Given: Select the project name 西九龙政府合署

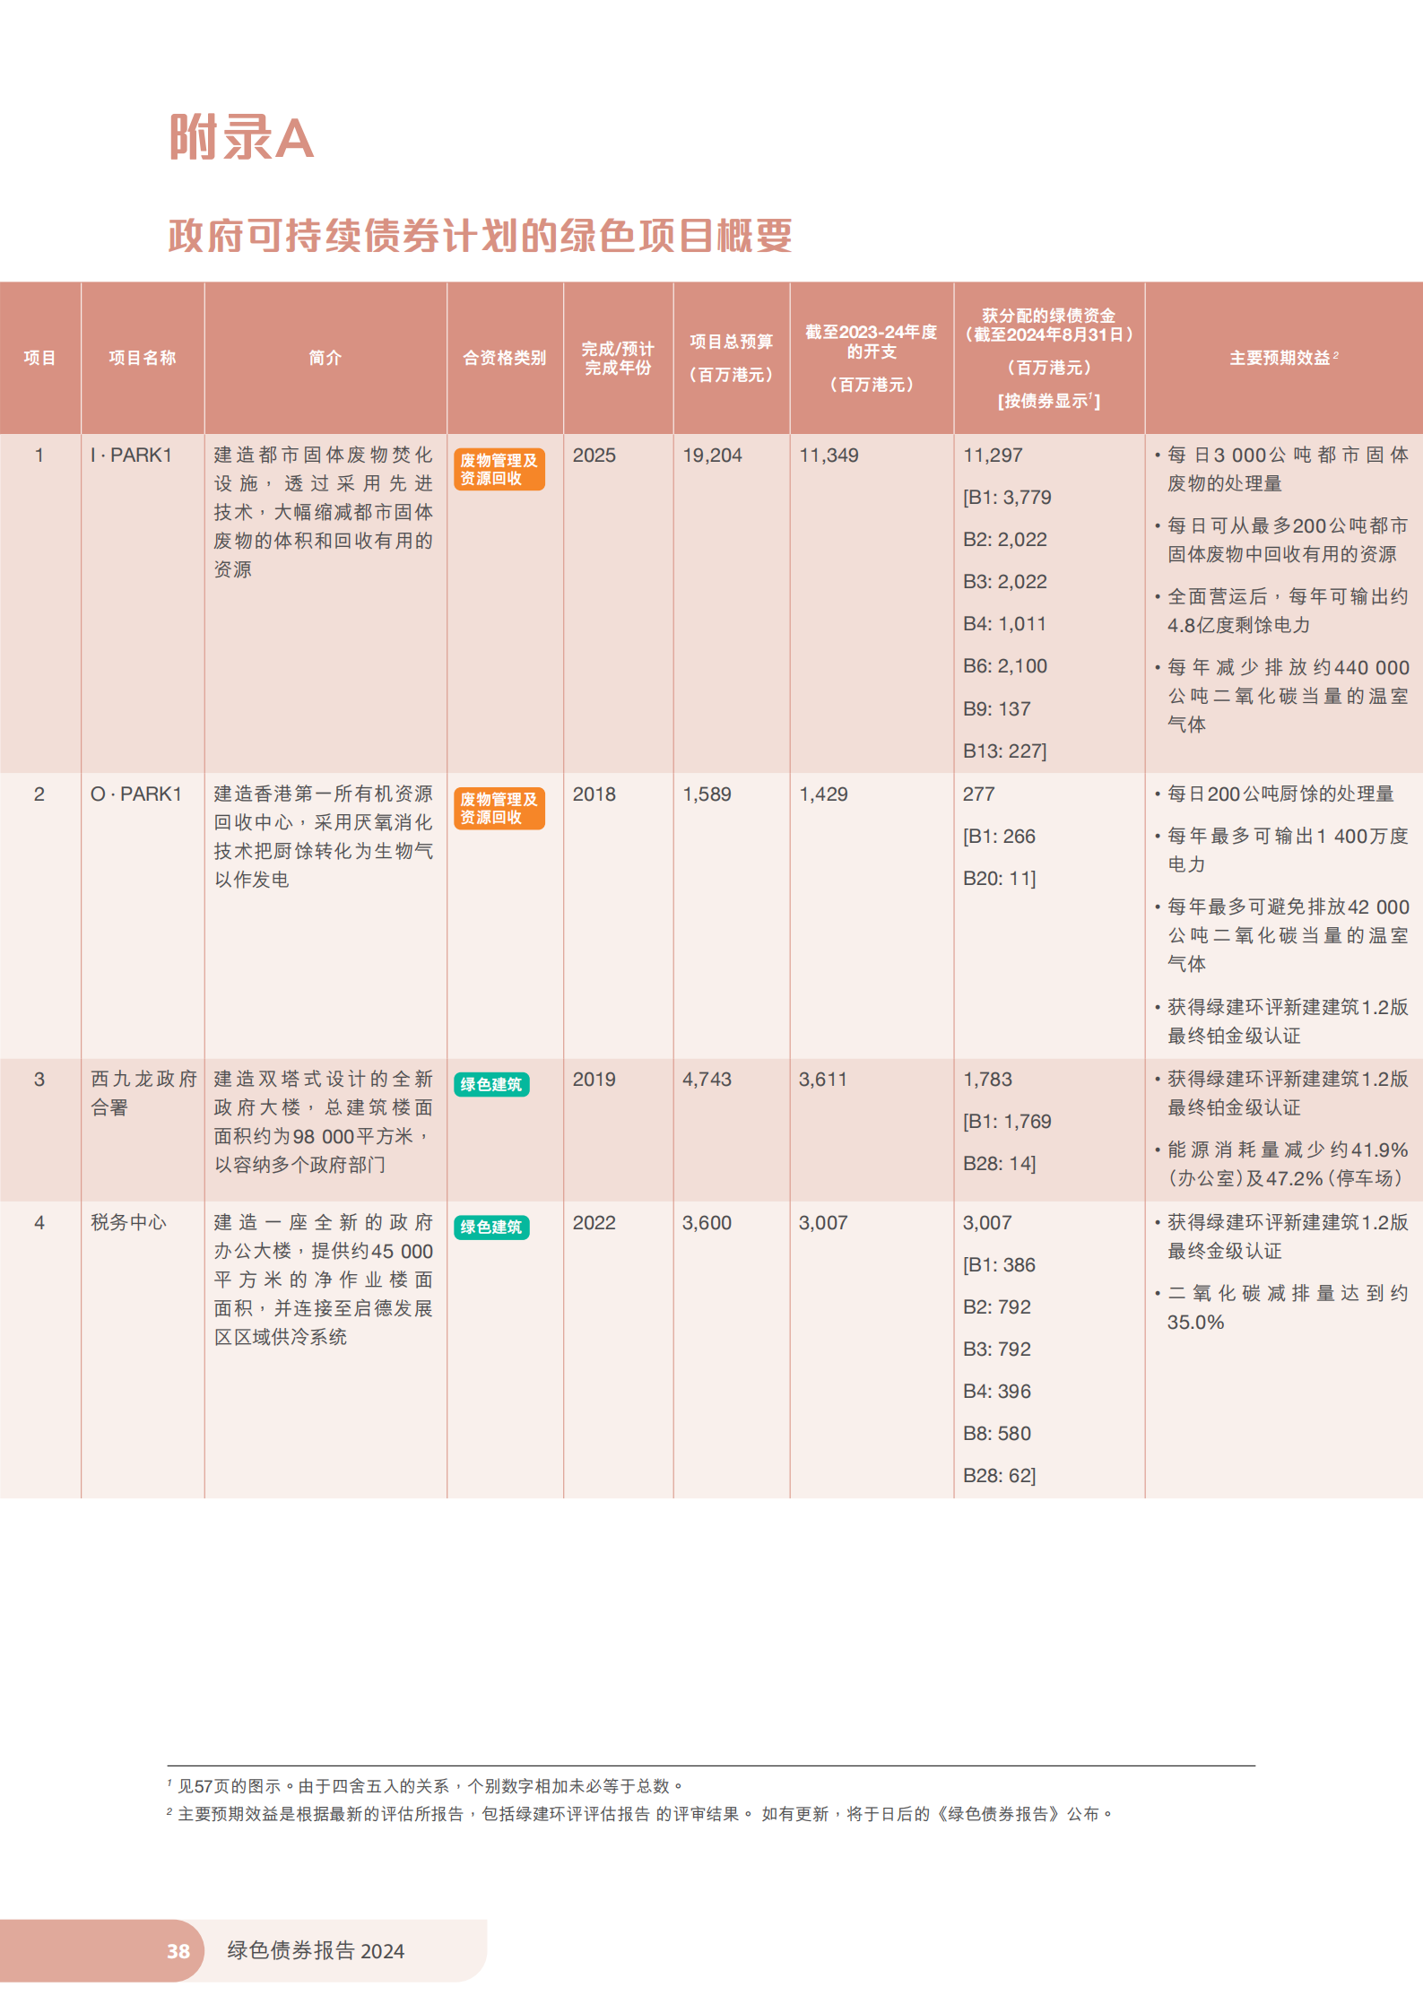Looking at the screenshot, I should [x=143, y=1093].
